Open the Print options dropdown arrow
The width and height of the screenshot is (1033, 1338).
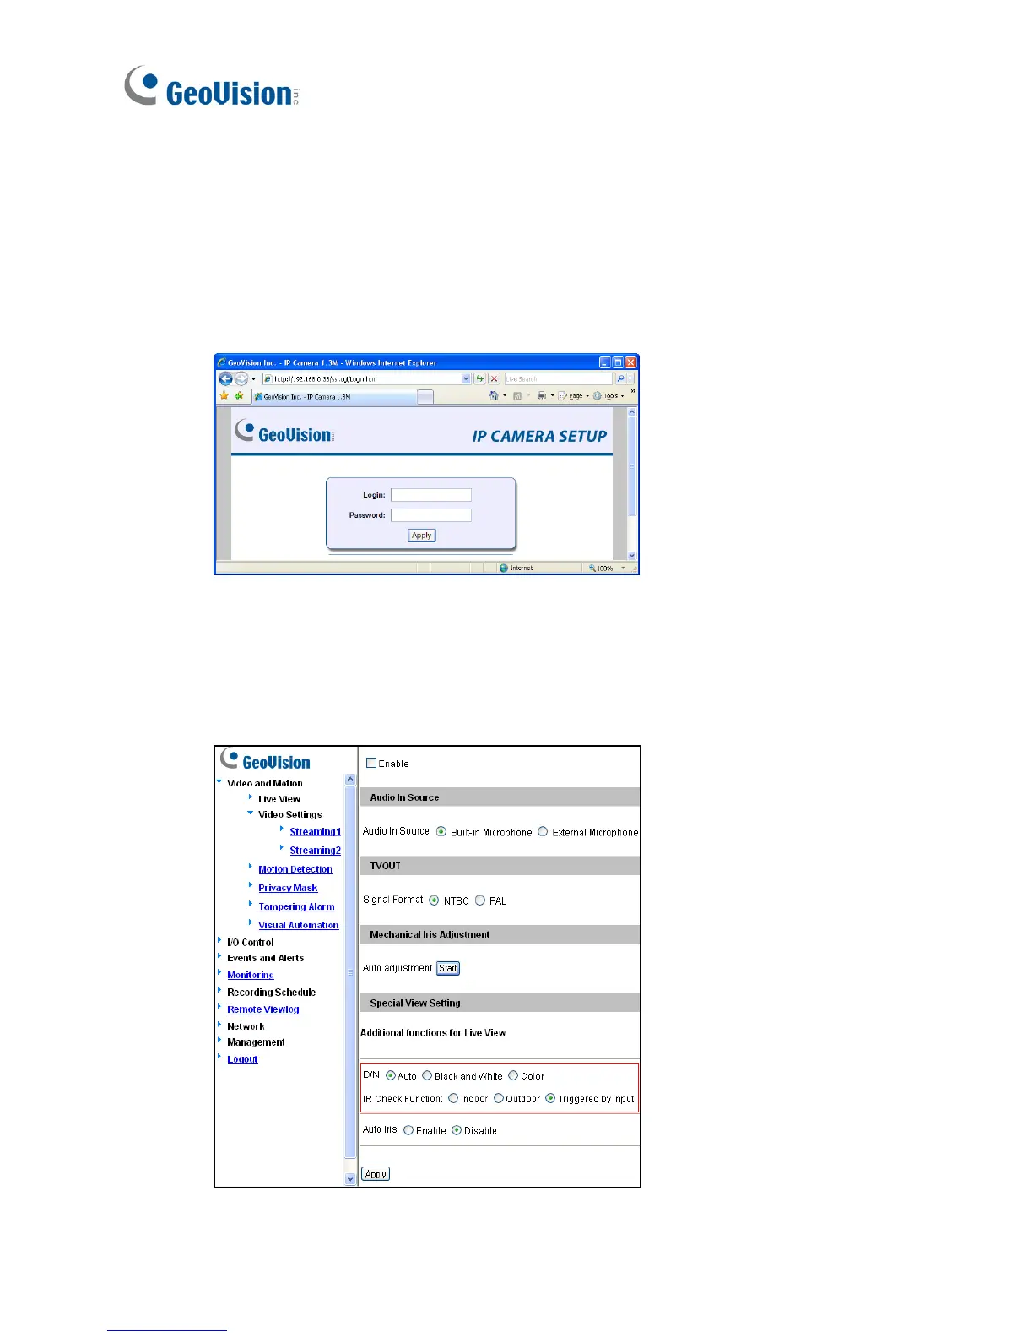(x=552, y=395)
